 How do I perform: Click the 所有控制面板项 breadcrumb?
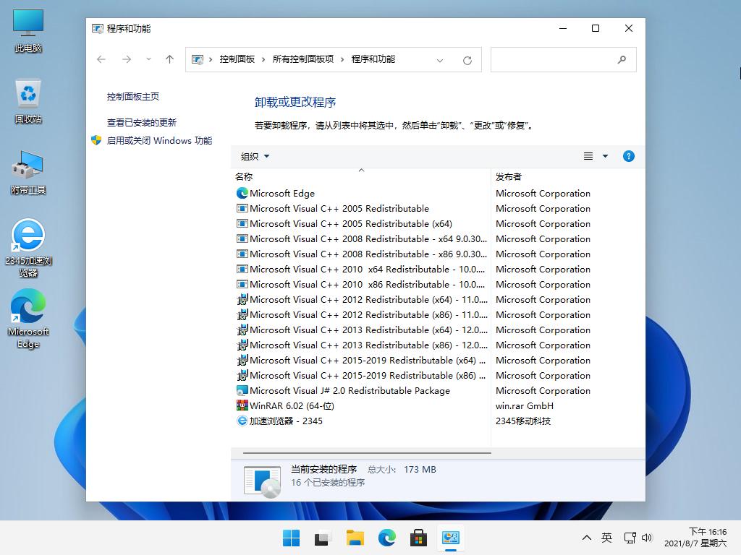pos(303,59)
